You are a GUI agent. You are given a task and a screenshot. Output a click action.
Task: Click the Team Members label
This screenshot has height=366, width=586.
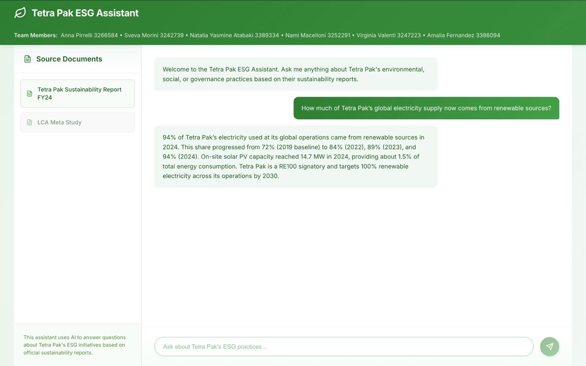pos(36,35)
